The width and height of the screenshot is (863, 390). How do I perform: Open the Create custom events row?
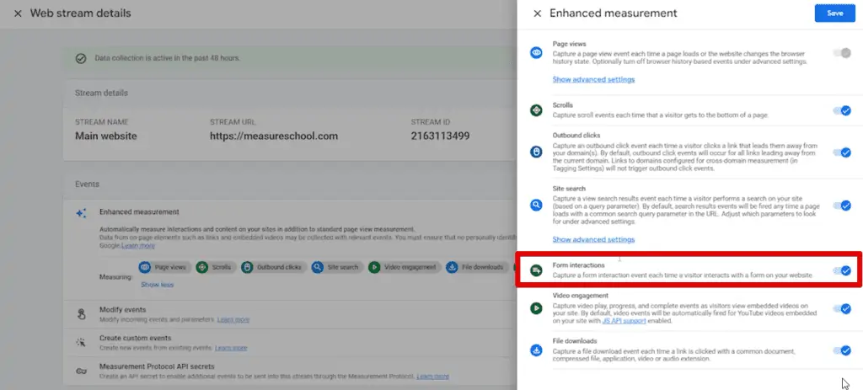coord(290,343)
